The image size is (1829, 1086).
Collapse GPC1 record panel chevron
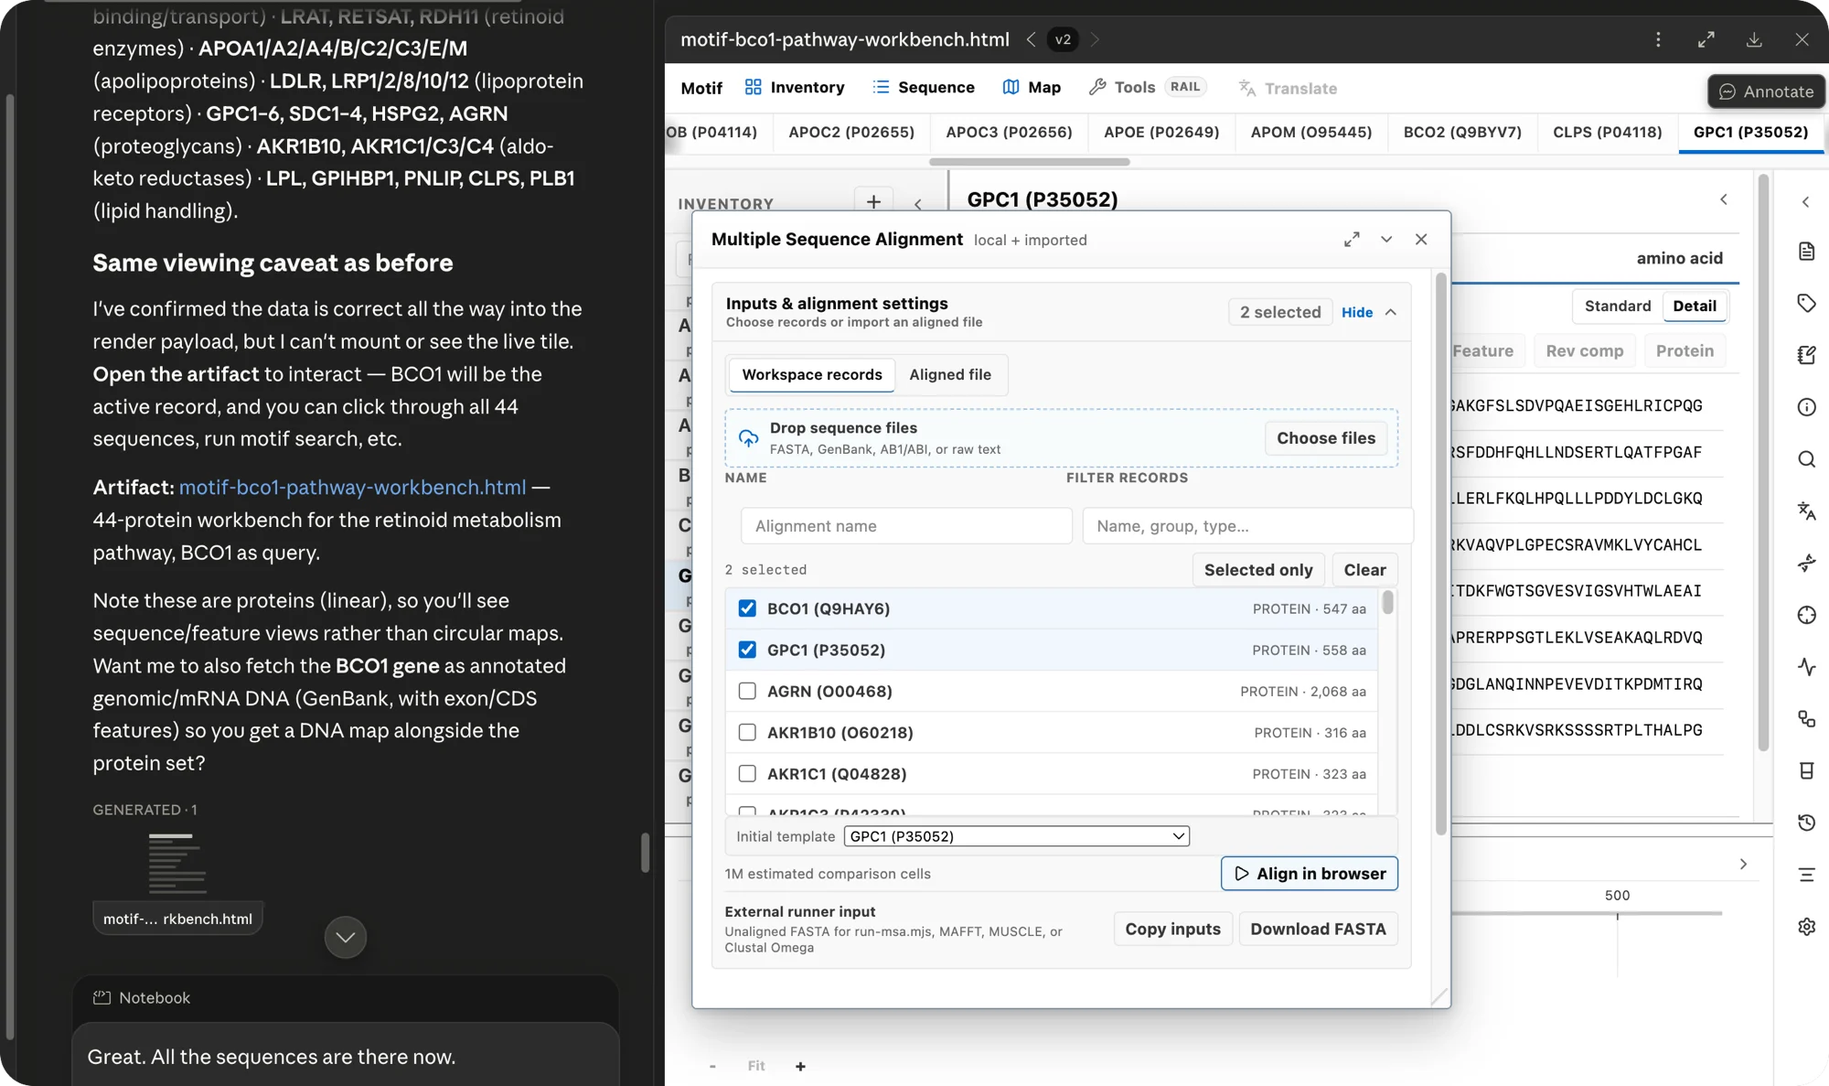click(1724, 199)
